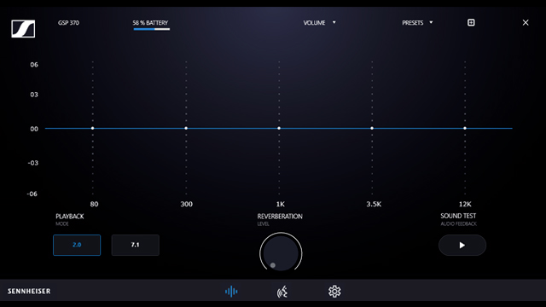The width and height of the screenshot is (546, 307).
Task: Click the -06 dB axis label
Action: [32, 194]
